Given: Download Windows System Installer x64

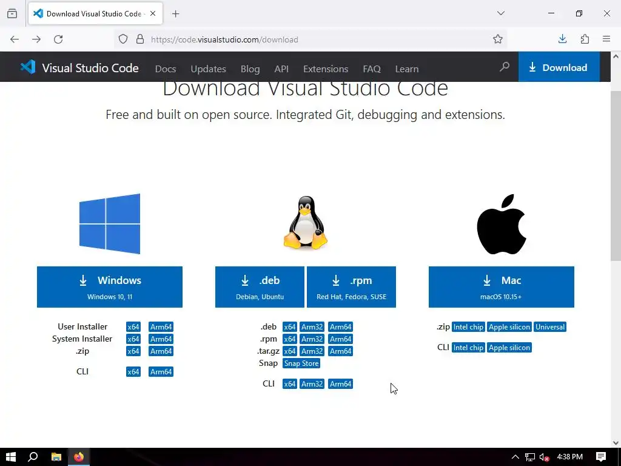Looking at the screenshot, I should [133, 339].
